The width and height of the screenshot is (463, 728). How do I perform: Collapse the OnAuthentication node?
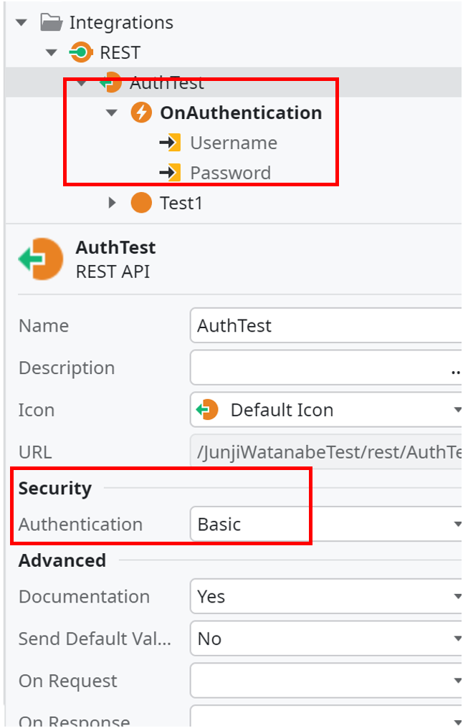tap(111, 112)
